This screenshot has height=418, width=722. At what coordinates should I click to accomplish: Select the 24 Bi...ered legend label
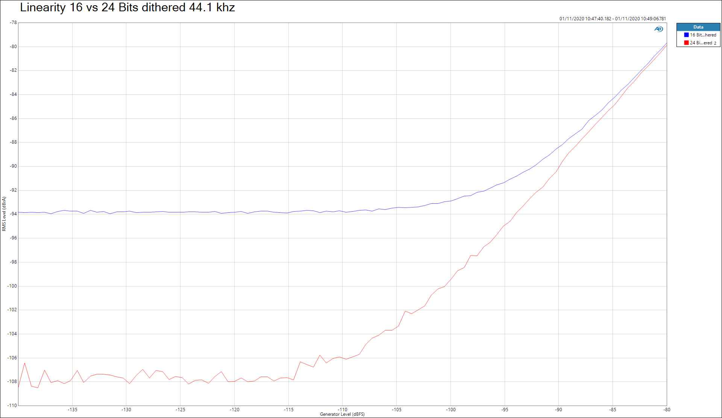[x=701, y=43]
